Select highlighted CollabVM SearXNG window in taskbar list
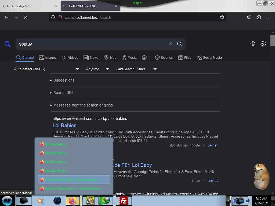Viewport: 275px width, 206px height. click(x=74, y=180)
